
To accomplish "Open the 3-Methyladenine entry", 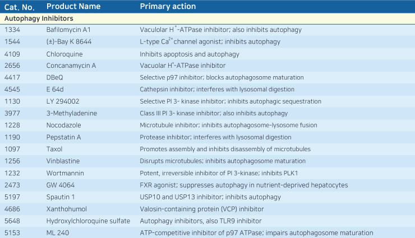I will point(71,113).
